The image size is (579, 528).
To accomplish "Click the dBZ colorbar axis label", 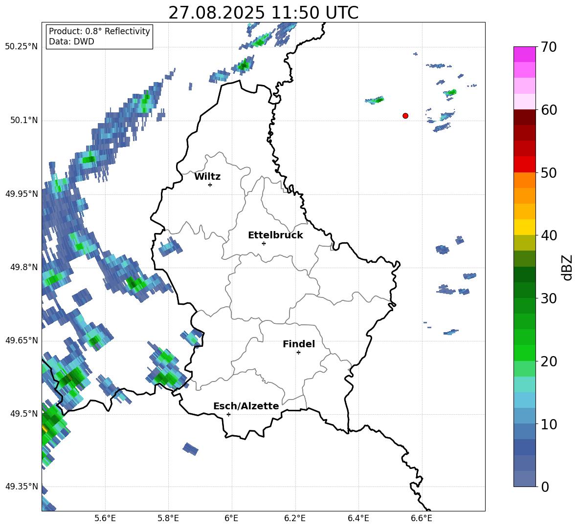I will point(567,267).
